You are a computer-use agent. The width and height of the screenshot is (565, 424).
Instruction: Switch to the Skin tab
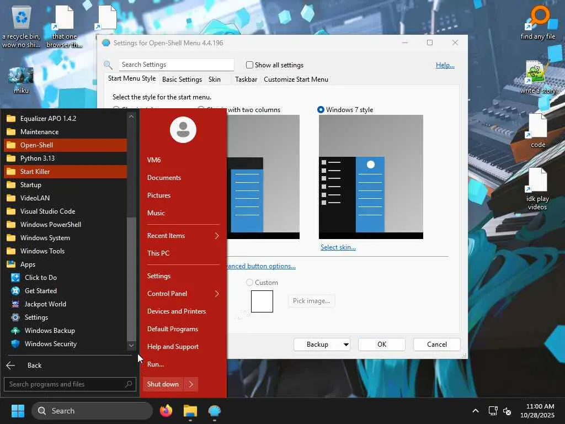tap(215, 79)
